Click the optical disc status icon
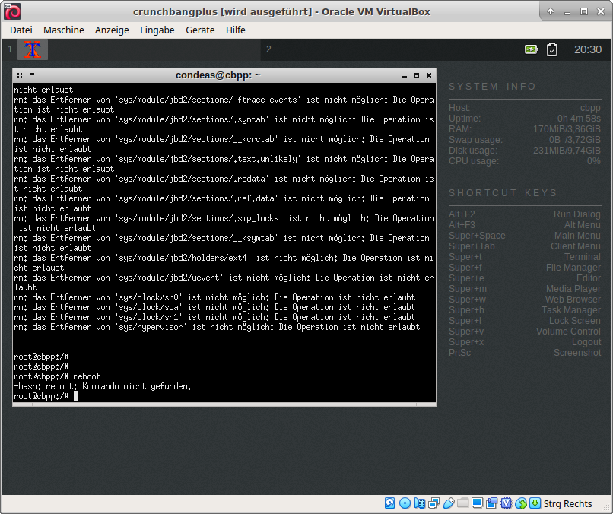 coord(405,503)
